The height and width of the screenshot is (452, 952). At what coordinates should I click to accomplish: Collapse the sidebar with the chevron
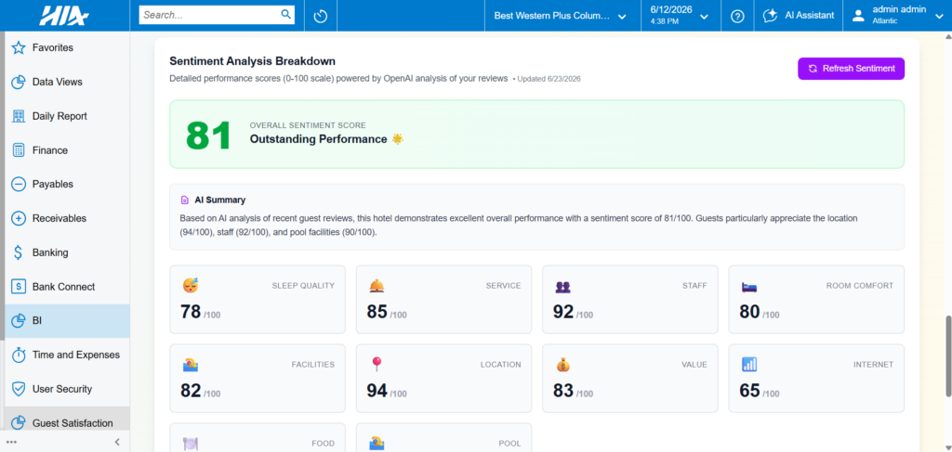coord(117,442)
